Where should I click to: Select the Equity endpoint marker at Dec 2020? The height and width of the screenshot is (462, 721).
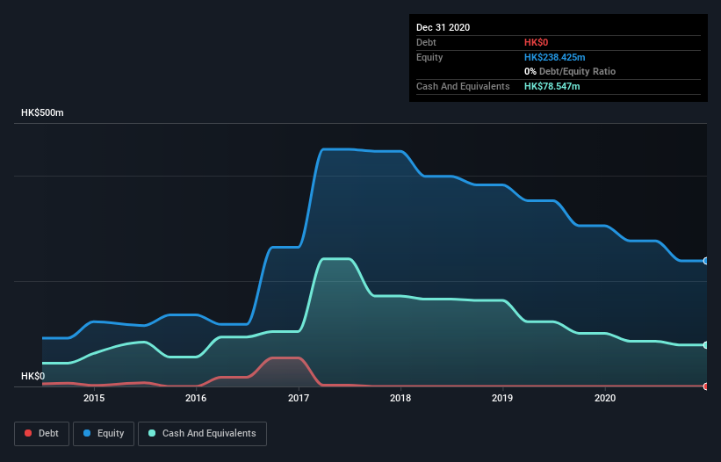point(706,261)
